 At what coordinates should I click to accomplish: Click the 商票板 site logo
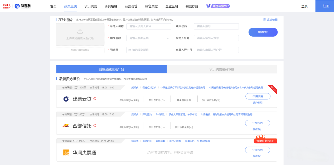(23, 6)
